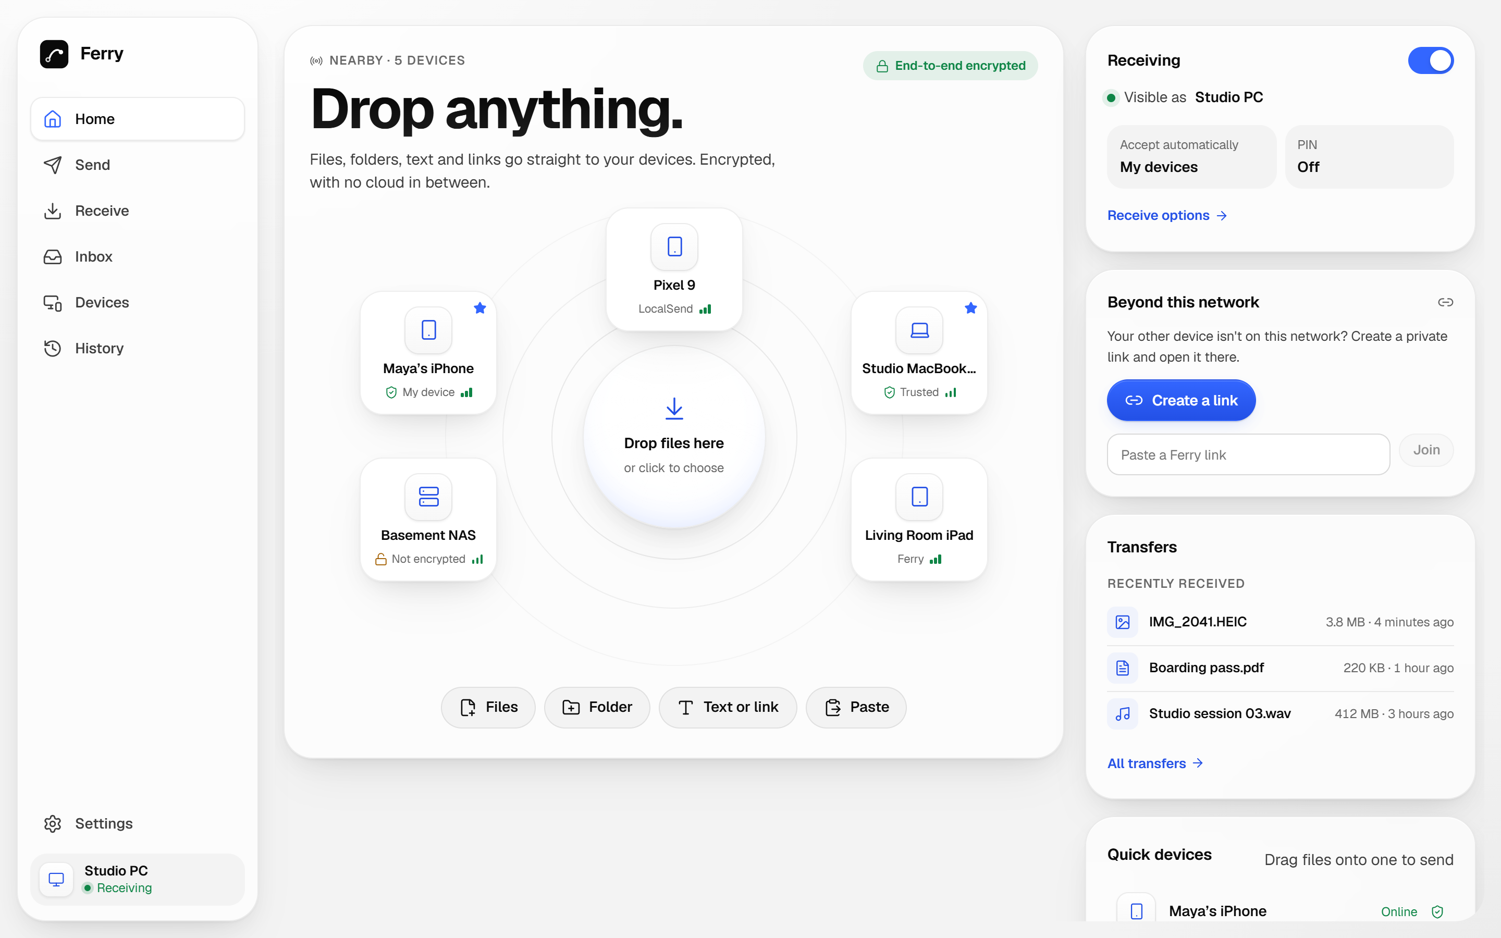Screen dimensions: 1501x938
Task: Click the Text or link button
Action: [728, 707]
